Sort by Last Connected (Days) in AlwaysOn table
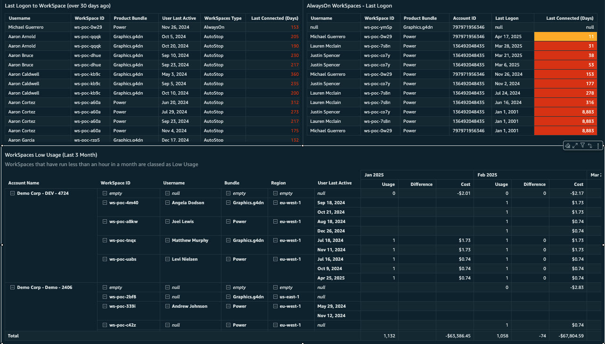Image resolution: width=605 pixels, height=344 pixels. (x=569, y=18)
